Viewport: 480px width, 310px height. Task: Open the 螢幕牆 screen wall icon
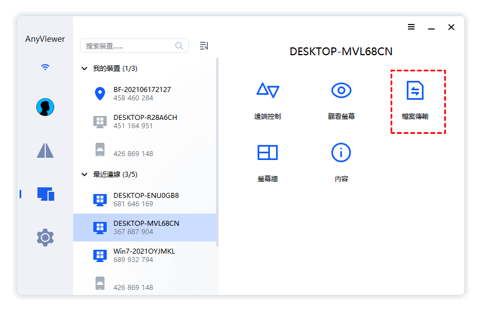[x=267, y=152]
